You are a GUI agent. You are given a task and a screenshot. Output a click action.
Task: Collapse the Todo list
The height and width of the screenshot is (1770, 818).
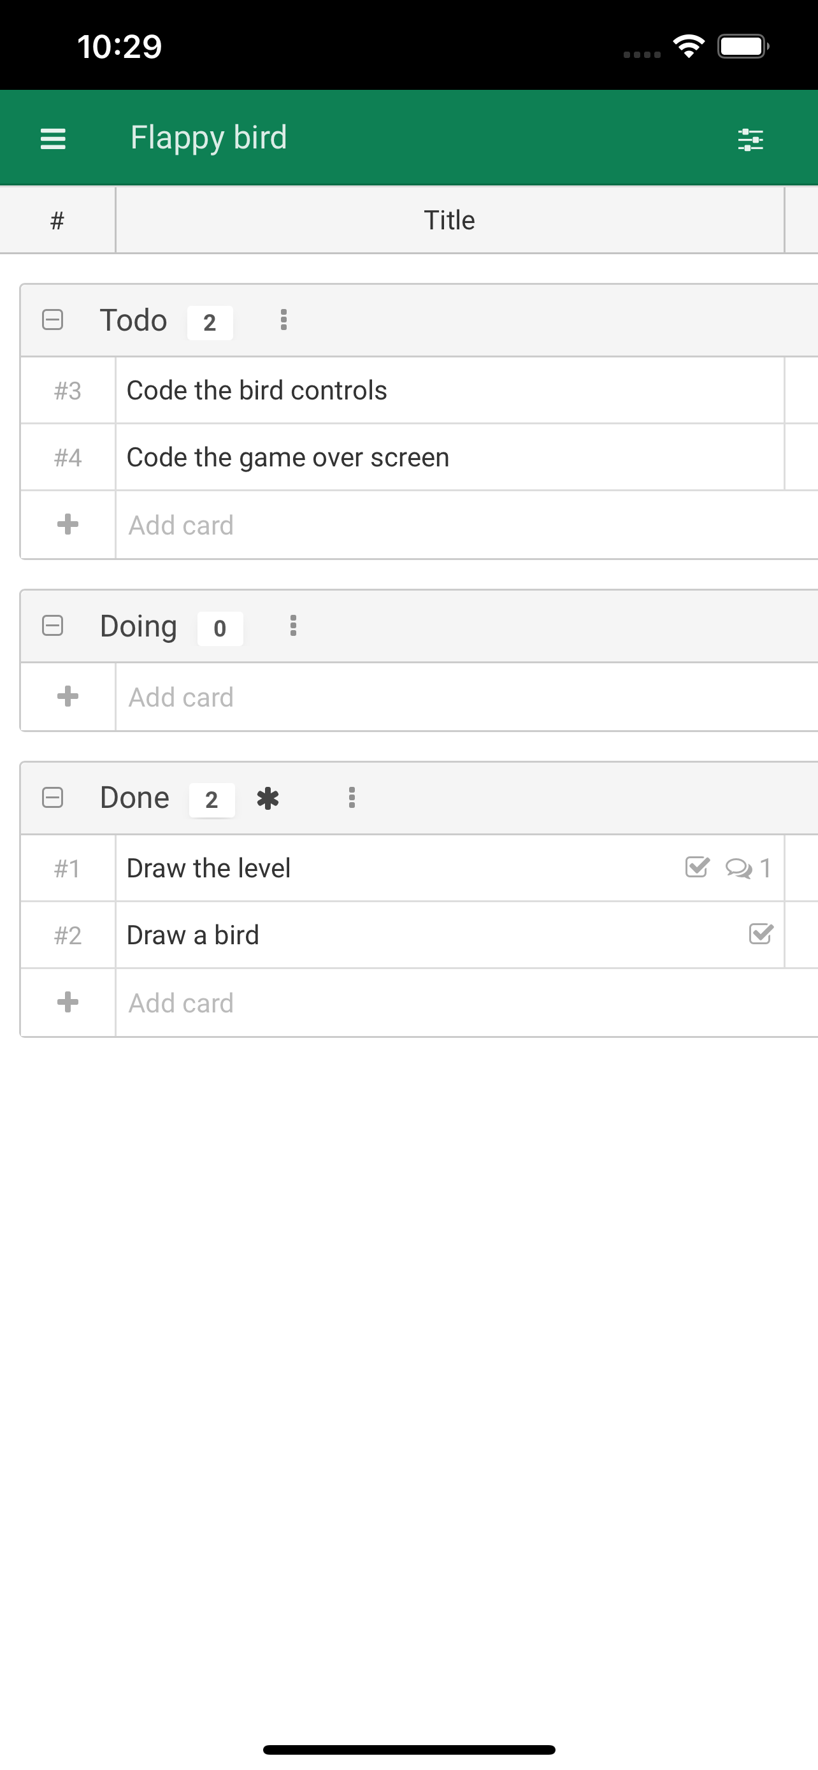pos(53,320)
